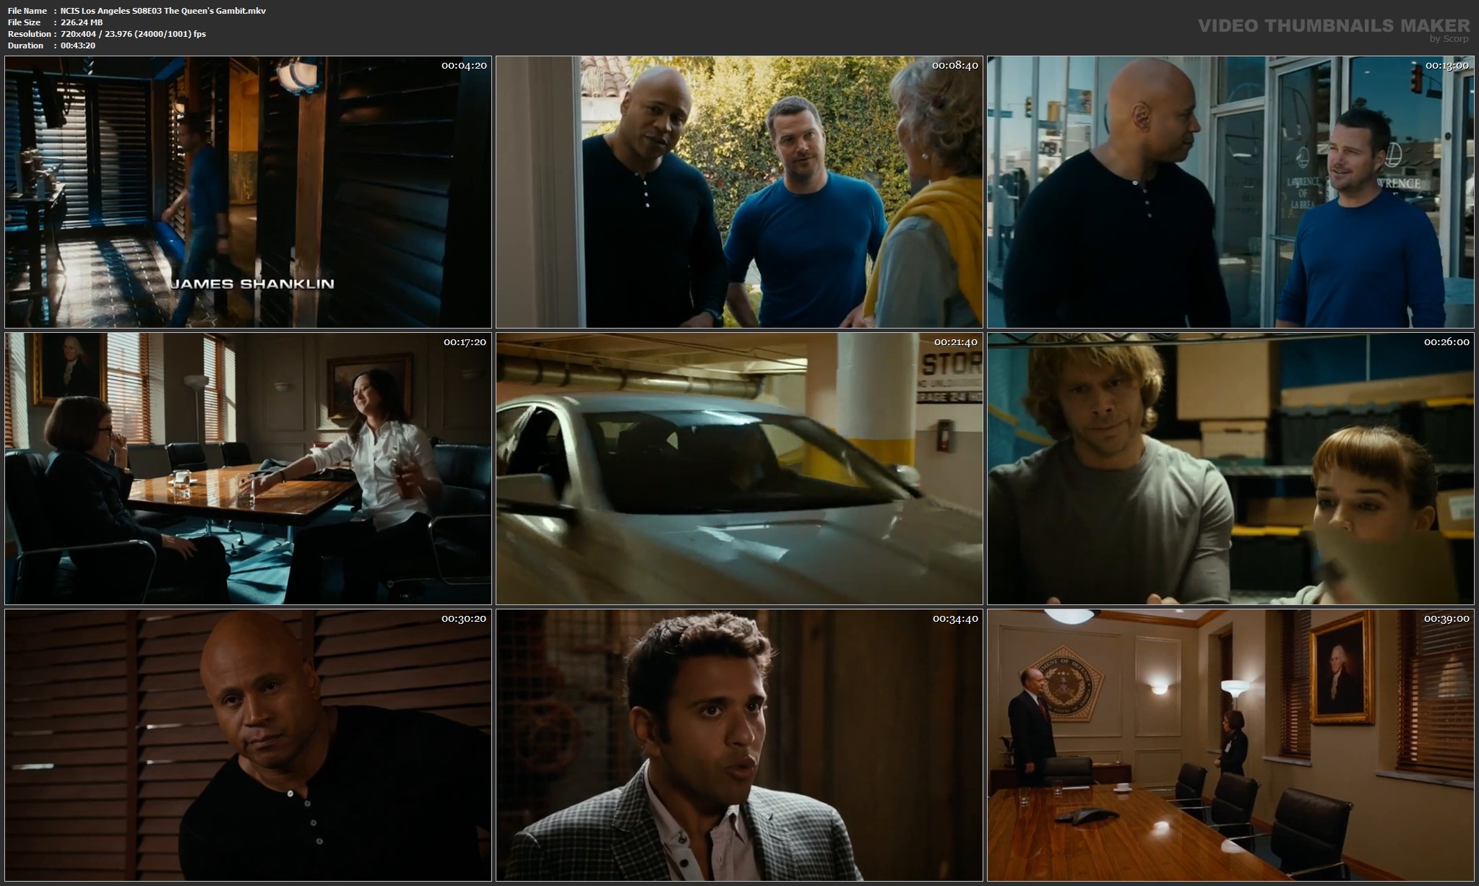Image resolution: width=1479 pixels, height=886 pixels.
Task: Open the 00:21:40 parking garage car thumbnail
Action: pyautogui.click(x=739, y=469)
